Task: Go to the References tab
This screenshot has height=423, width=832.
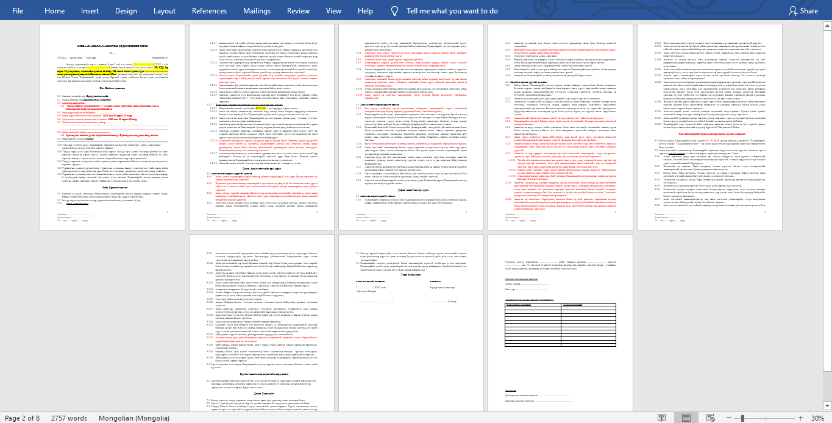Action: pos(209,10)
